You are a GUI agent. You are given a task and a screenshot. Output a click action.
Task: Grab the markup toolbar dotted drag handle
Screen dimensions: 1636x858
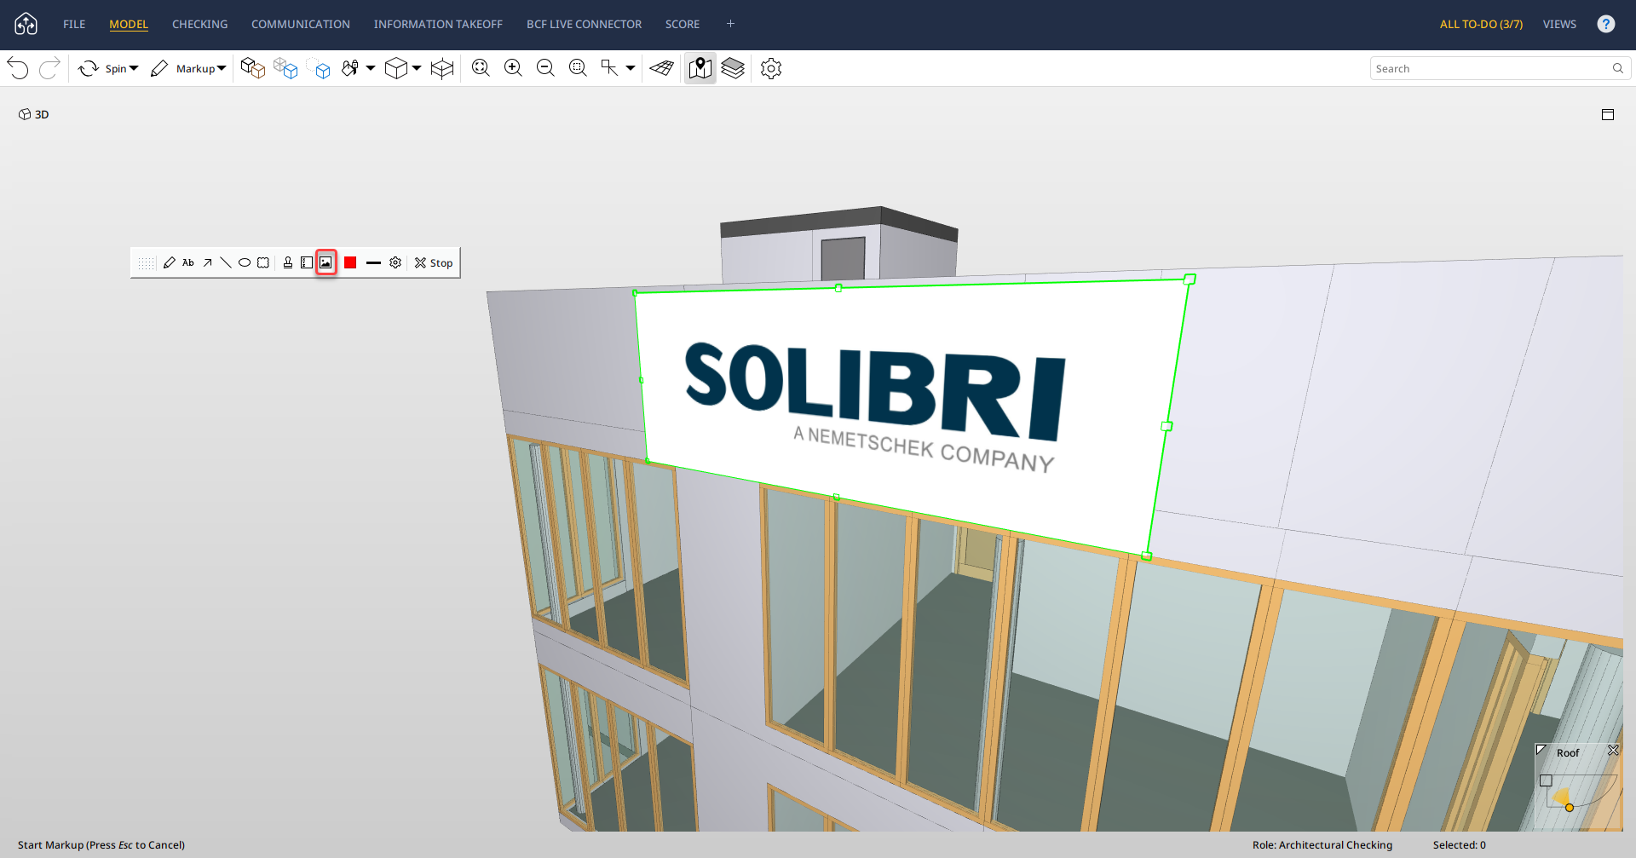point(147,263)
